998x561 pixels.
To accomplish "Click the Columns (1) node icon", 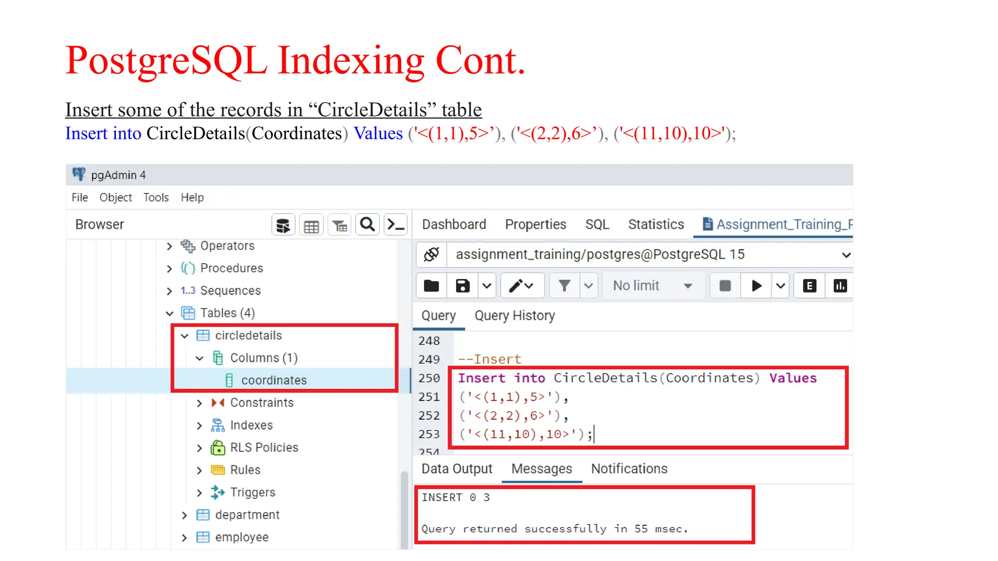I will click(218, 358).
